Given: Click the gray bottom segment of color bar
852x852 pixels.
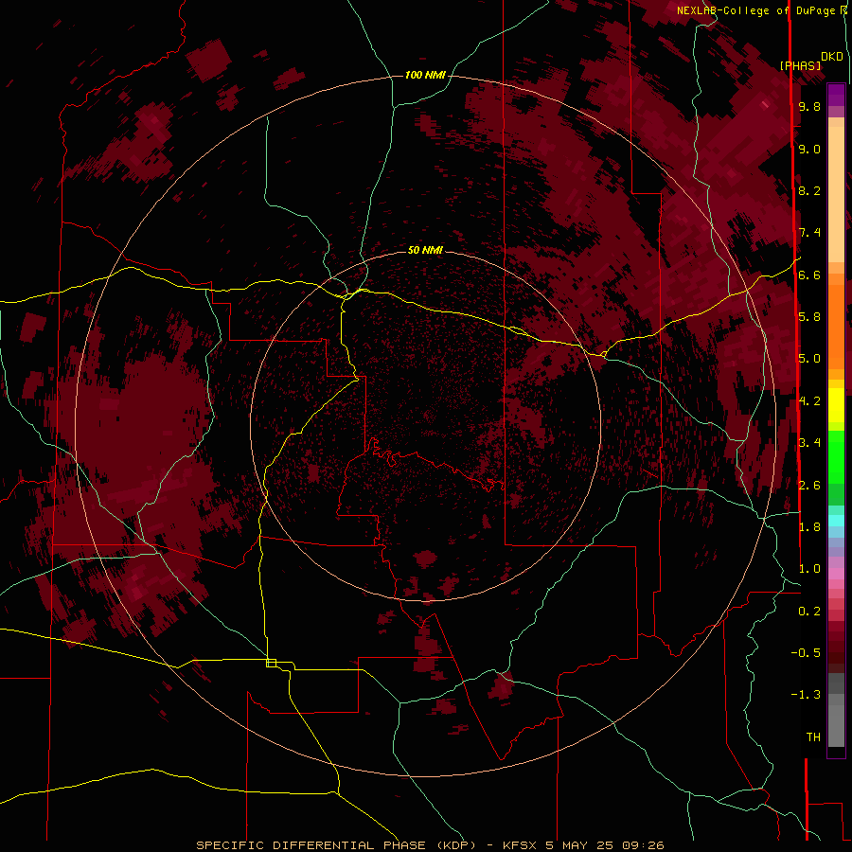Looking at the screenshot, I should point(836,728).
